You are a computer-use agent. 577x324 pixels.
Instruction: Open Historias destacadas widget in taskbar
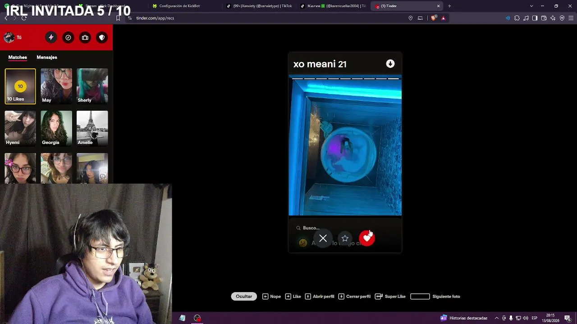coord(464,318)
